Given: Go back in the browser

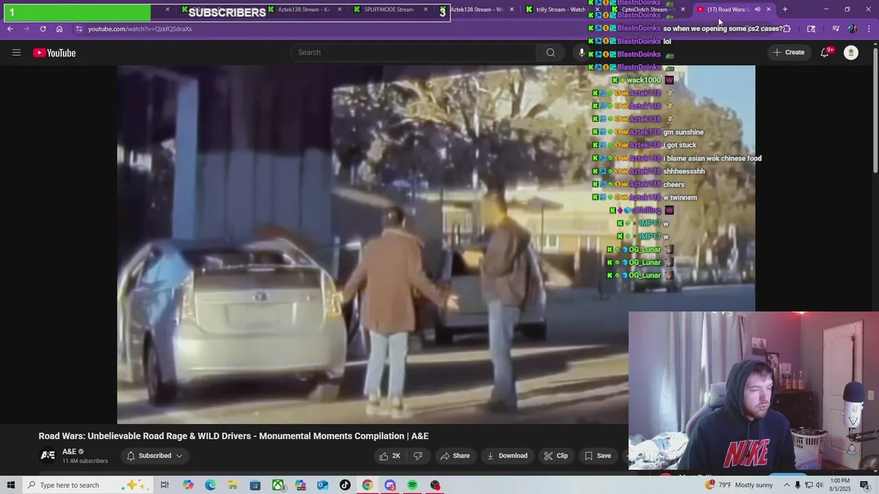Looking at the screenshot, I should [10, 29].
